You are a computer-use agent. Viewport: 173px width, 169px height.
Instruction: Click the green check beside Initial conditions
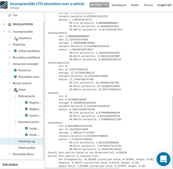[15, 51]
